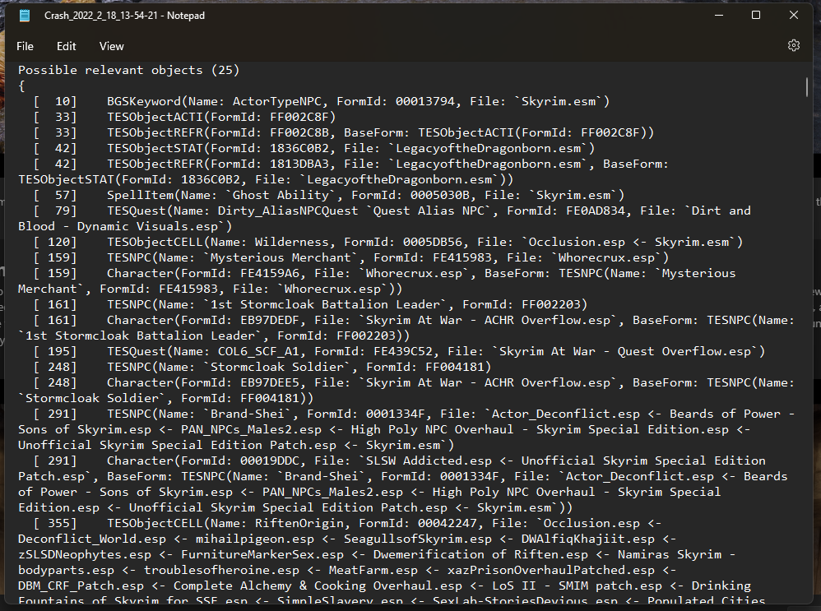
Task: Open the View menu
Action: pyautogui.click(x=112, y=46)
